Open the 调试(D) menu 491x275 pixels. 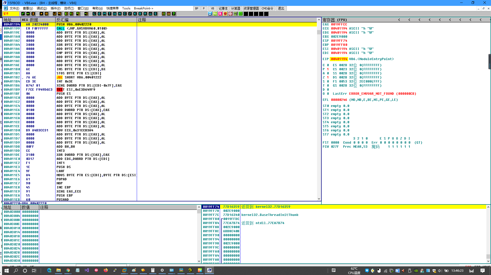tap(42, 8)
